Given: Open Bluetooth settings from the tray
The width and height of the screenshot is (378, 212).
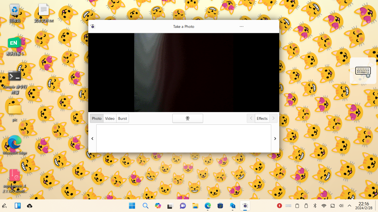Looking at the screenshot, I should click(x=315, y=206).
